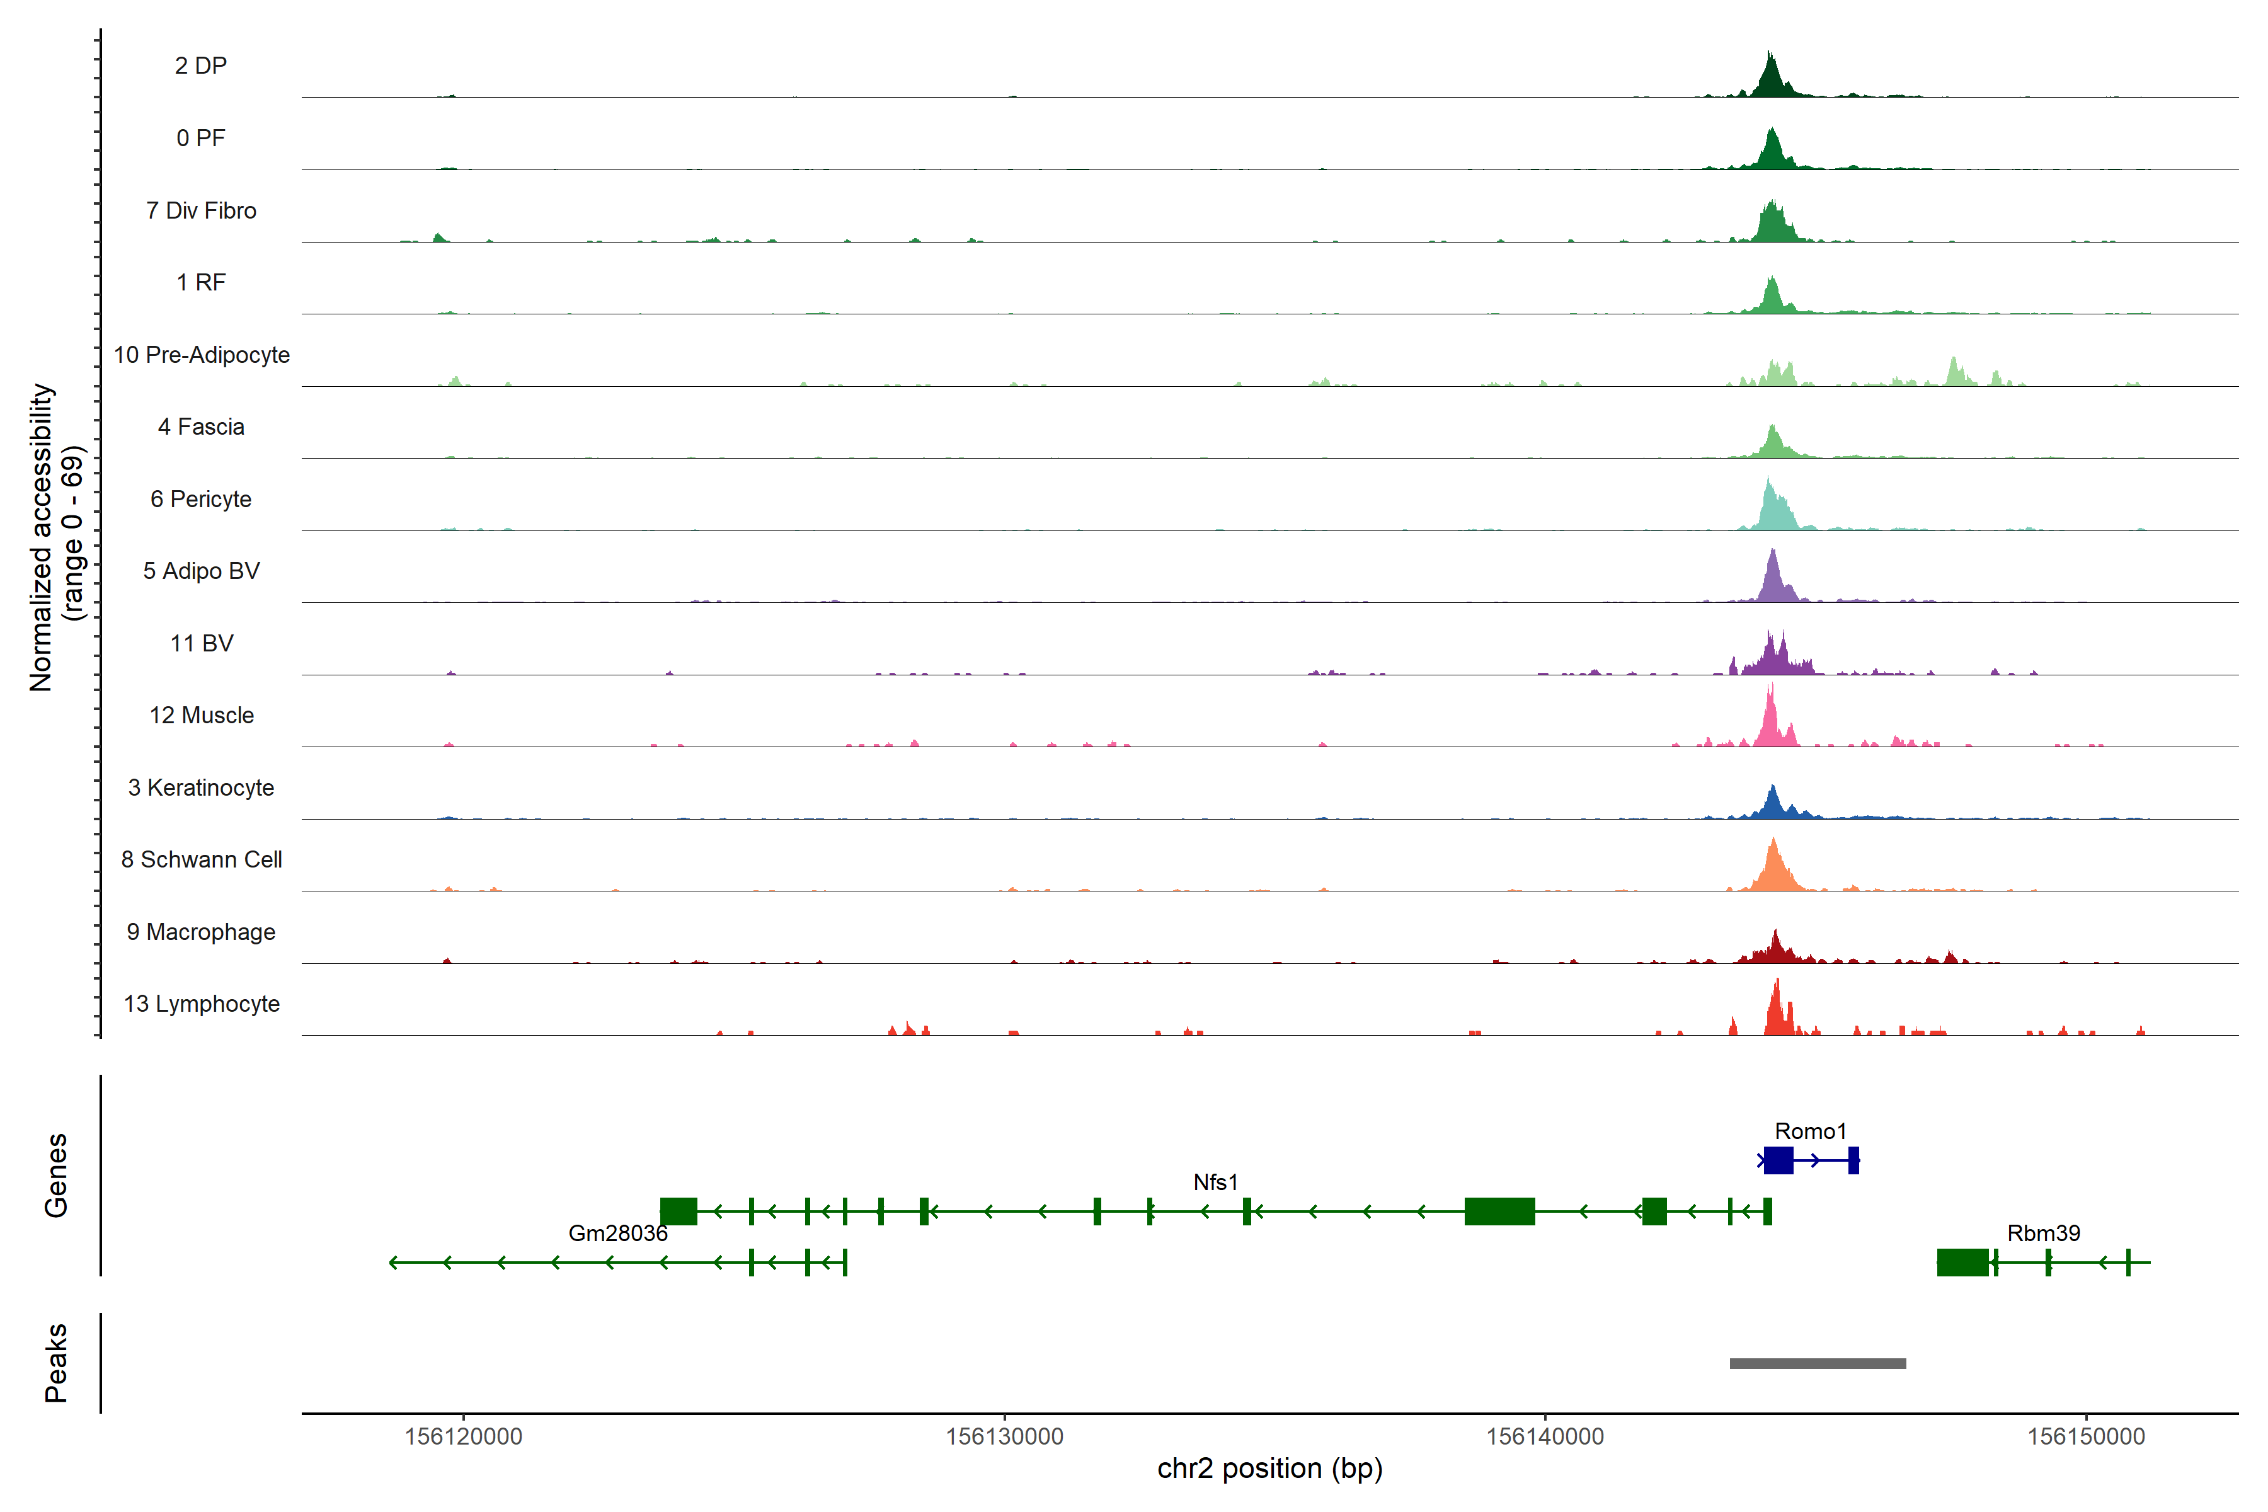Screen dimensions: 2268x1512
Task: Click the gray peak bar
Action: pyautogui.click(x=1817, y=1363)
